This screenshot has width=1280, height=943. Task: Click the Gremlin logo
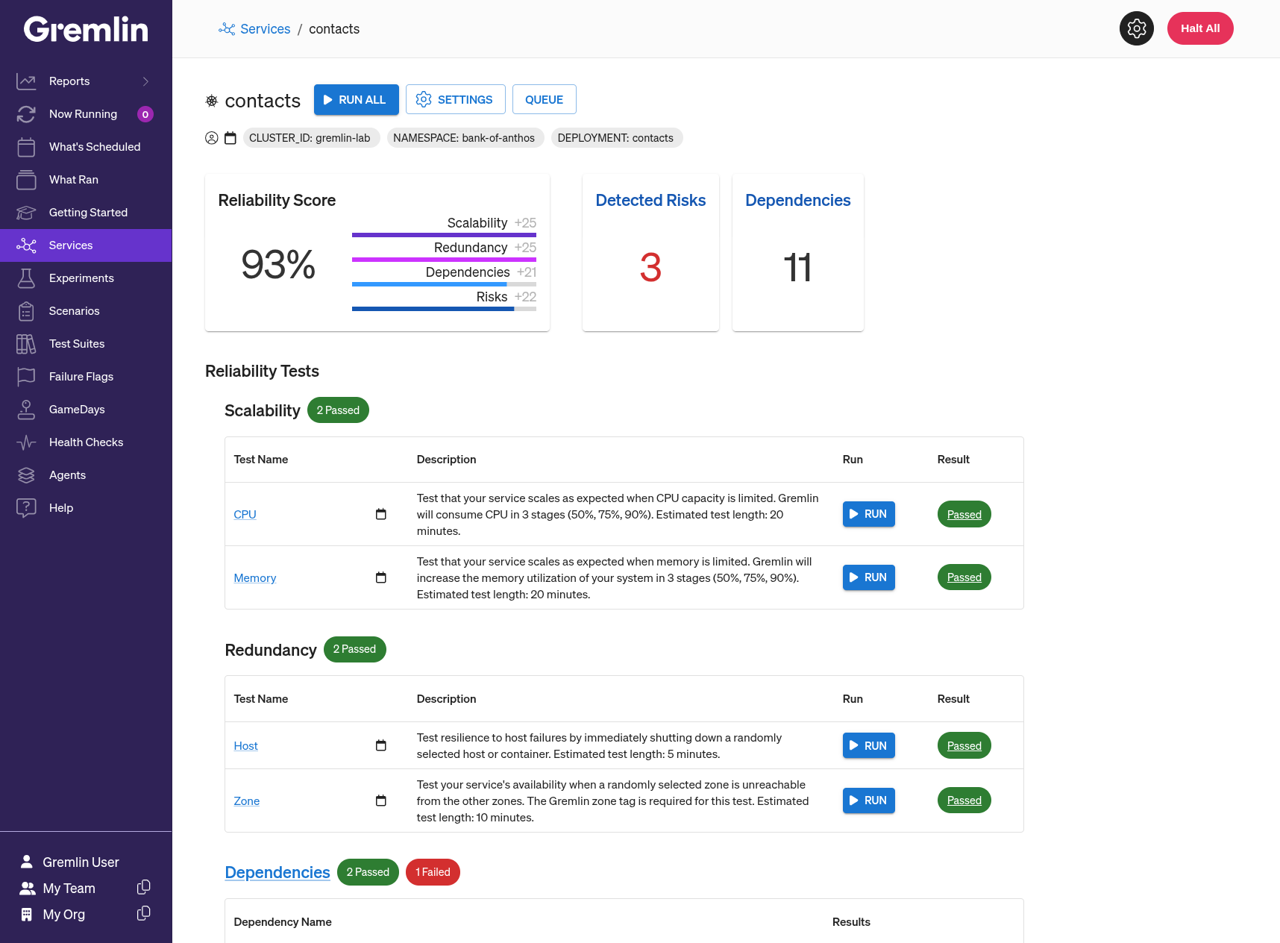coord(86,30)
